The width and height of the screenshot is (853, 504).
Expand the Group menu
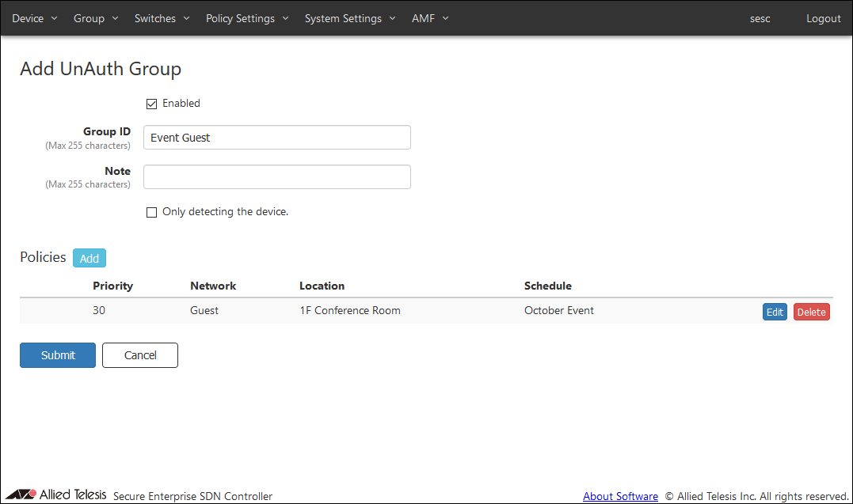click(x=96, y=18)
